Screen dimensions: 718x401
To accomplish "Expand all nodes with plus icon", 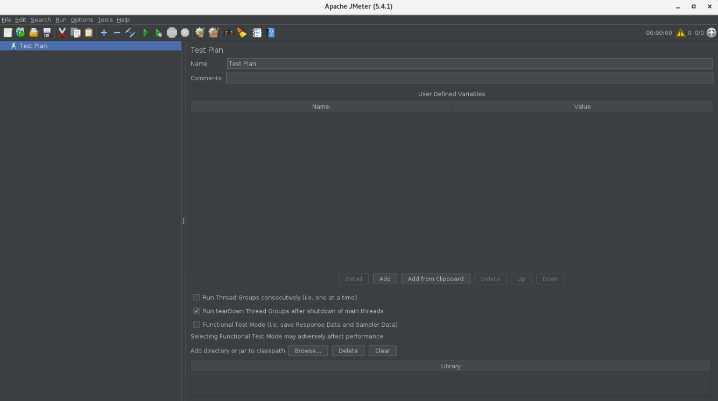I will pyautogui.click(x=104, y=33).
